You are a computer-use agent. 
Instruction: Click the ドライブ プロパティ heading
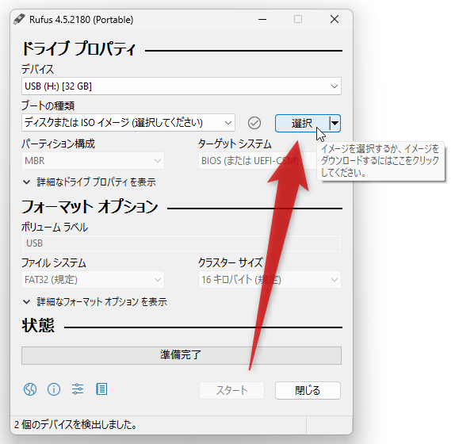tap(78, 48)
